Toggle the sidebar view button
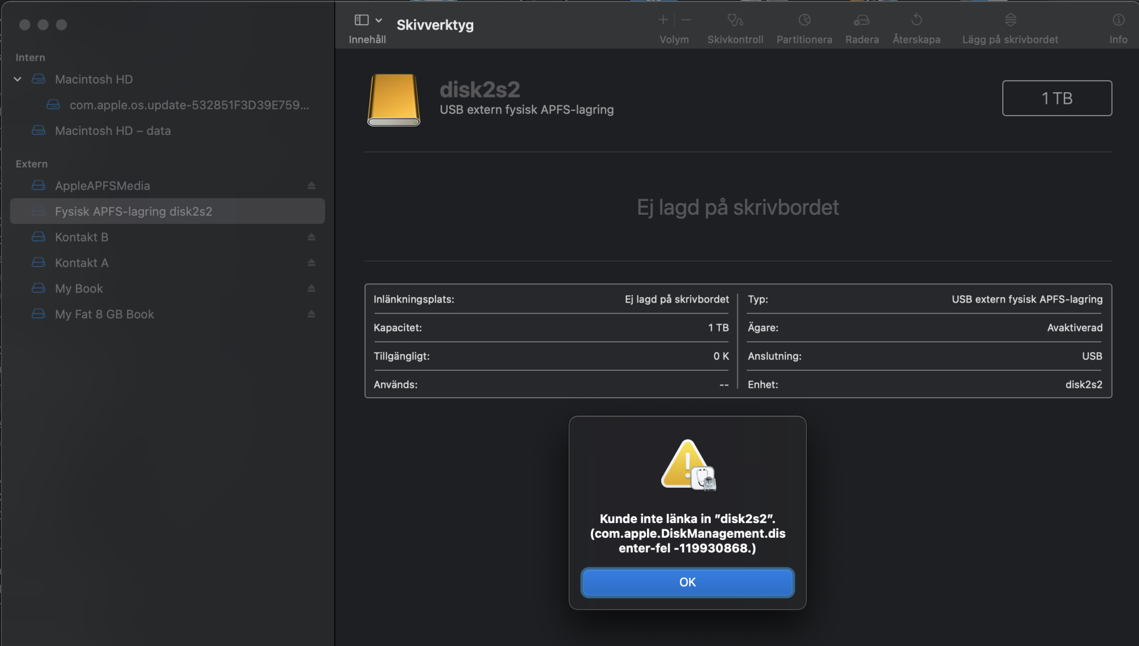 tap(362, 21)
